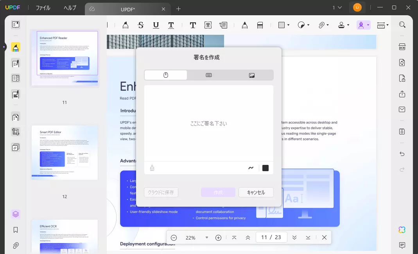
Task: Open the comments chat panel icon
Action: pyautogui.click(x=402, y=245)
